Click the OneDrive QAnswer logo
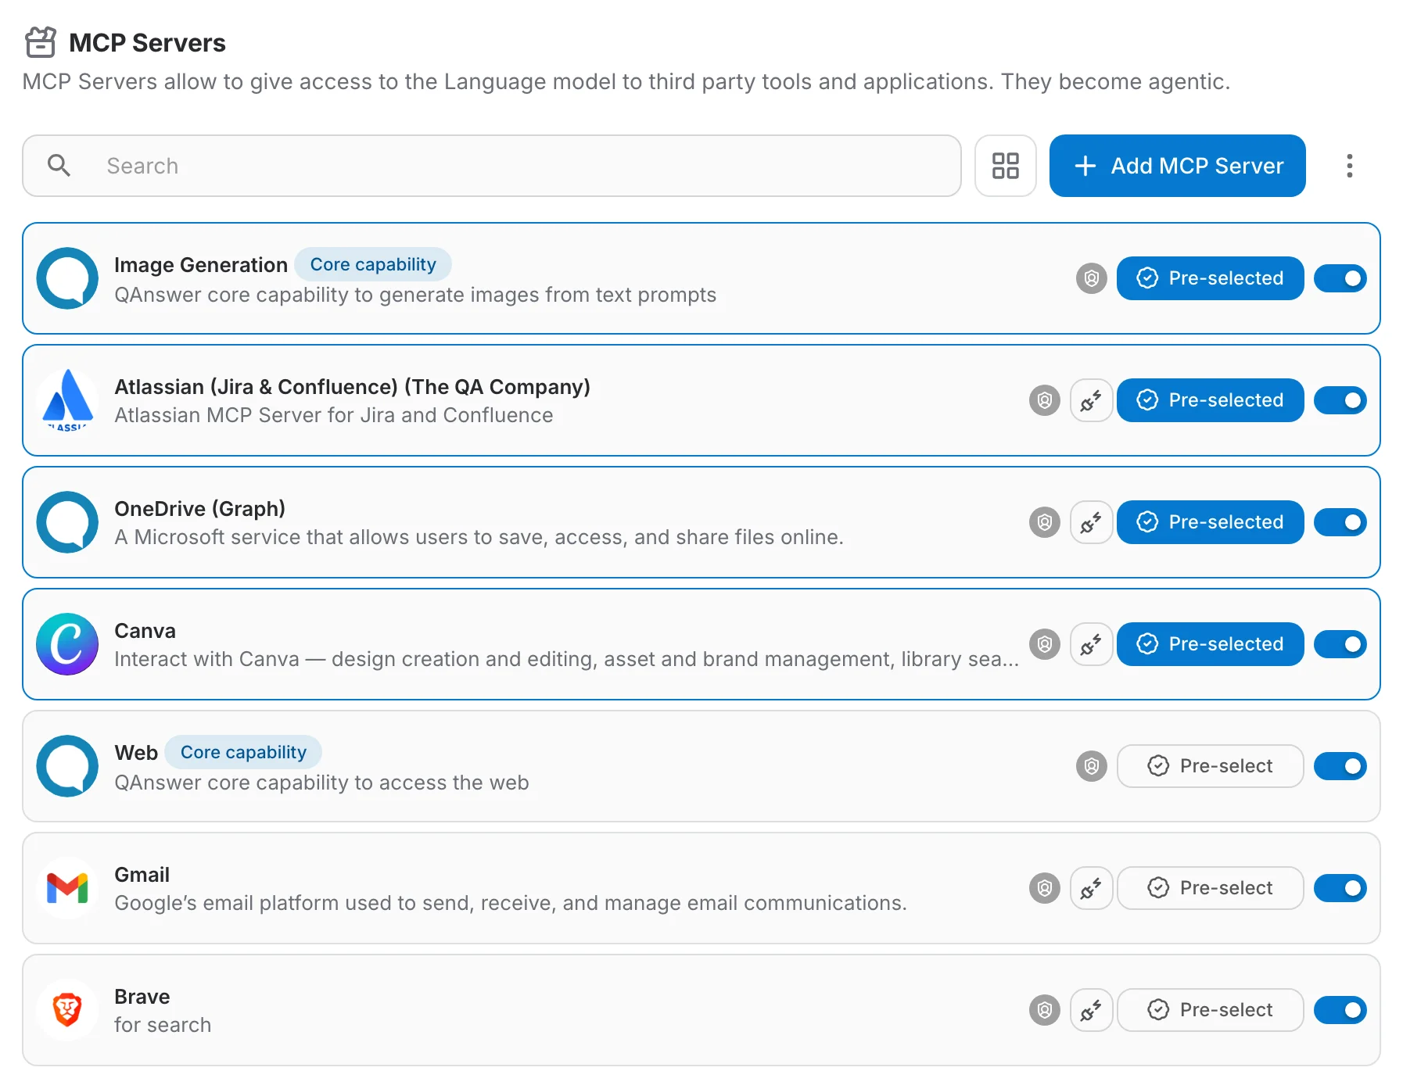The image size is (1403, 1071). (x=67, y=522)
